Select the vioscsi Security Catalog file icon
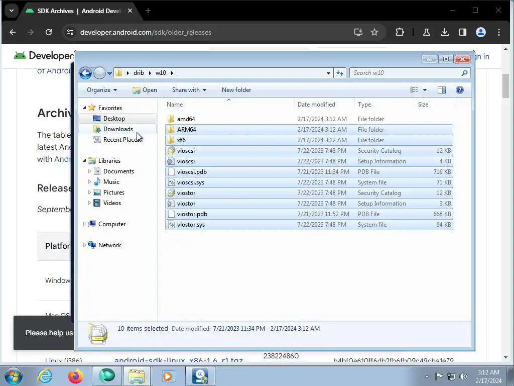The image size is (514, 386). point(171,151)
